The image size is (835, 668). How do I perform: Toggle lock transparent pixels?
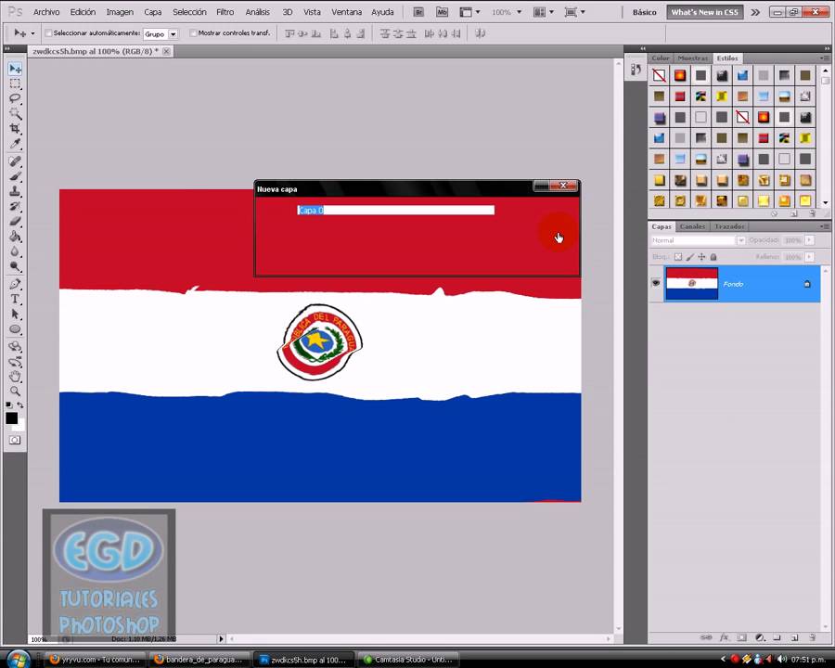point(678,257)
